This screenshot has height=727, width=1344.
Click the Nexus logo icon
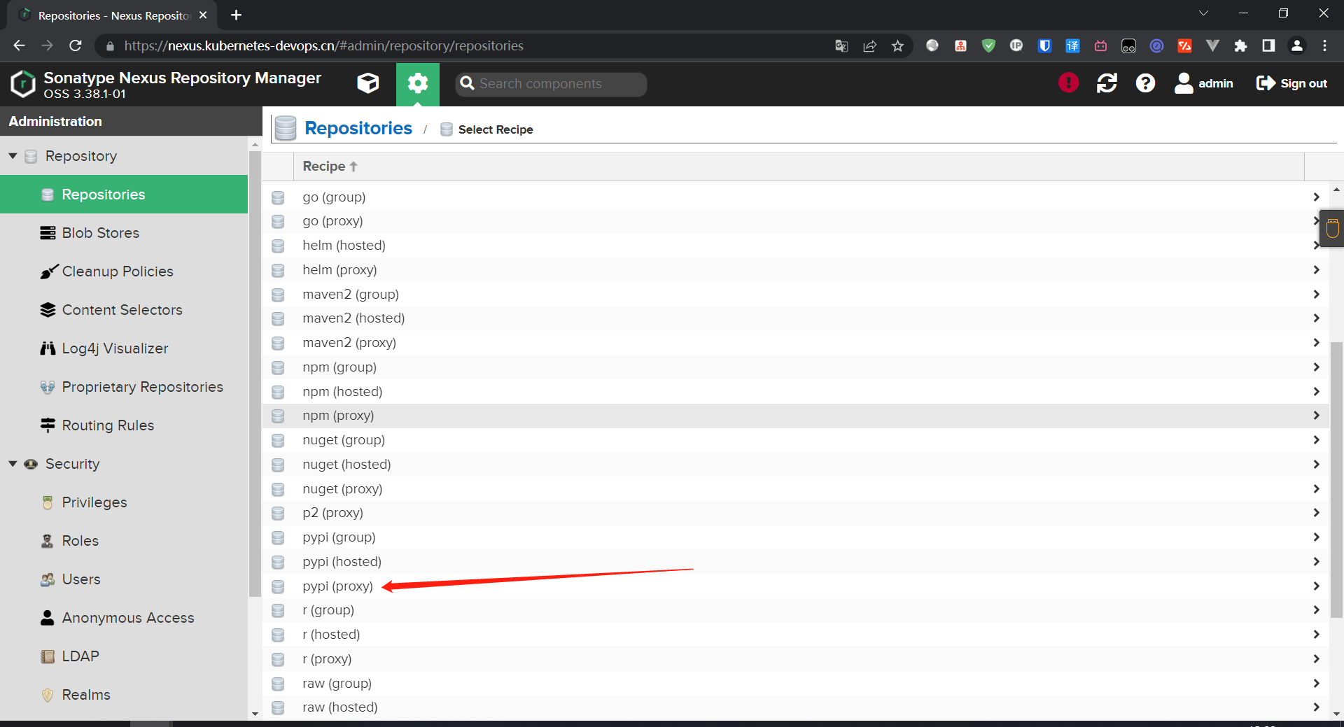pyautogui.click(x=23, y=83)
